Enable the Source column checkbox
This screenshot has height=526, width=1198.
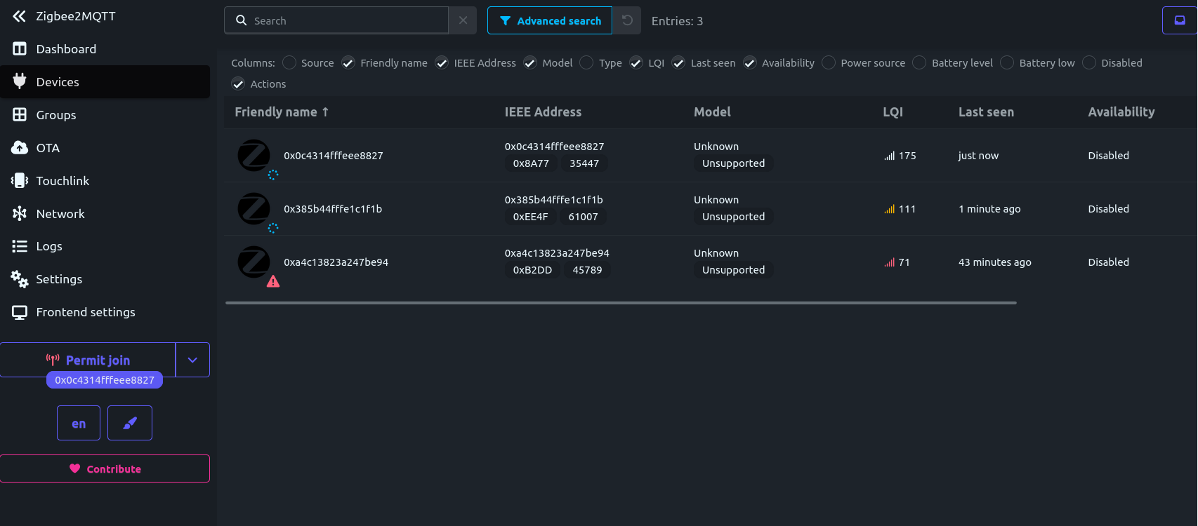tap(289, 63)
